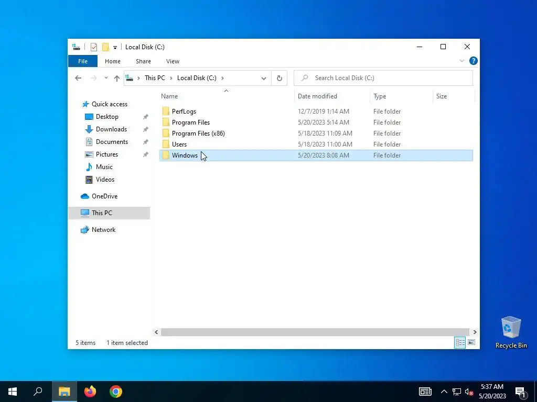Click the Search Local Disk (C:) field

coord(383,78)
